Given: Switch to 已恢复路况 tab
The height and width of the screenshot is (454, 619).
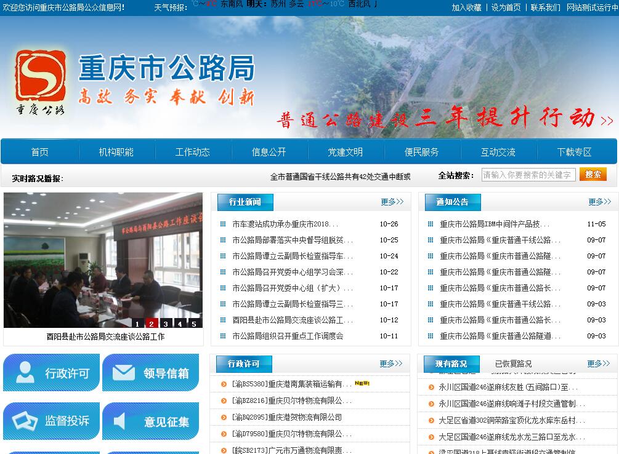Looking at the screenshot, I should coord(513,364).
